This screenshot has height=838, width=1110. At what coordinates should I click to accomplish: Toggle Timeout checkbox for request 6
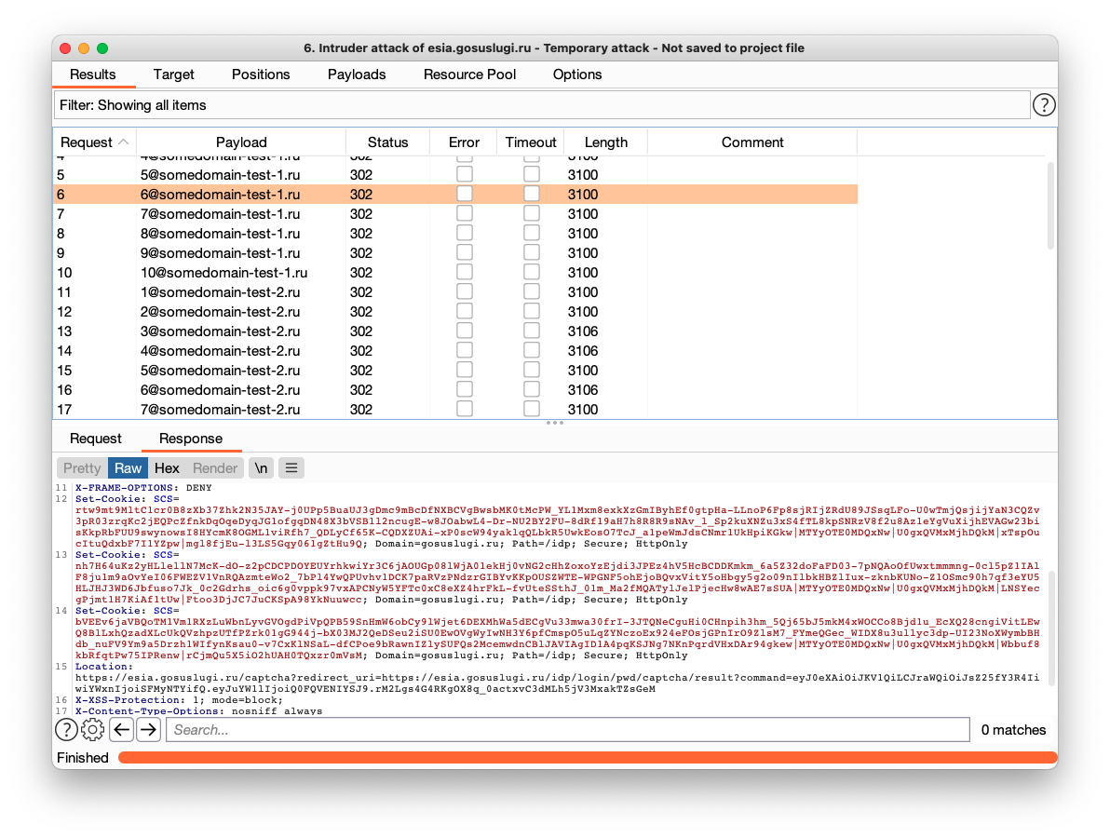532,194
